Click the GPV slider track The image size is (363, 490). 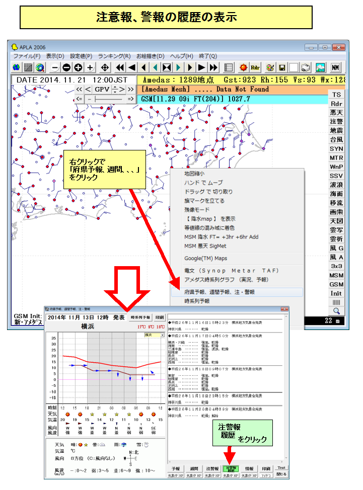click(x=108, y=100)
